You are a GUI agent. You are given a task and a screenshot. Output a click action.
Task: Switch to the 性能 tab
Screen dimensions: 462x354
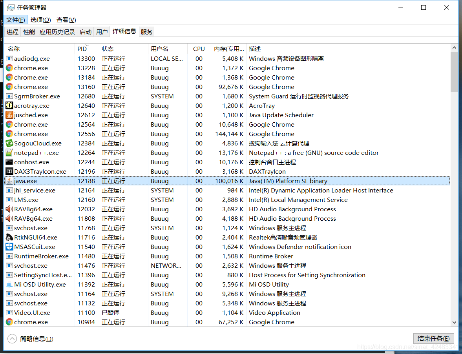[29, 32]
